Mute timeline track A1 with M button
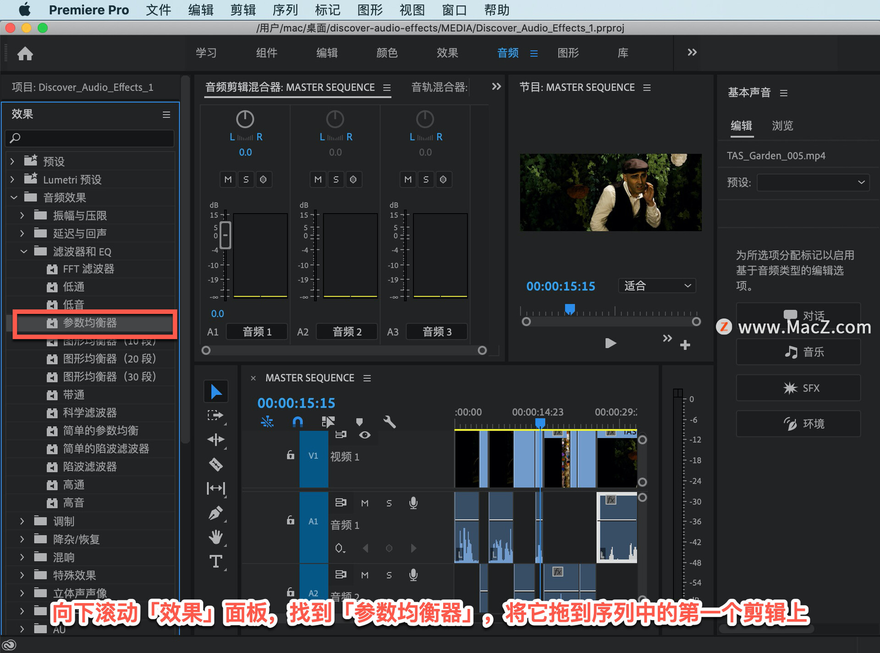The width and height of the screenshot is (880, 653). point(365,503)
